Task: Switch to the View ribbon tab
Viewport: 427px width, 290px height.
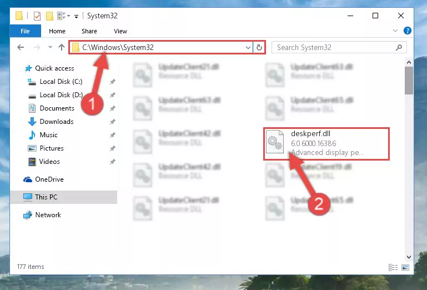Action: click(x=120, y=31)
